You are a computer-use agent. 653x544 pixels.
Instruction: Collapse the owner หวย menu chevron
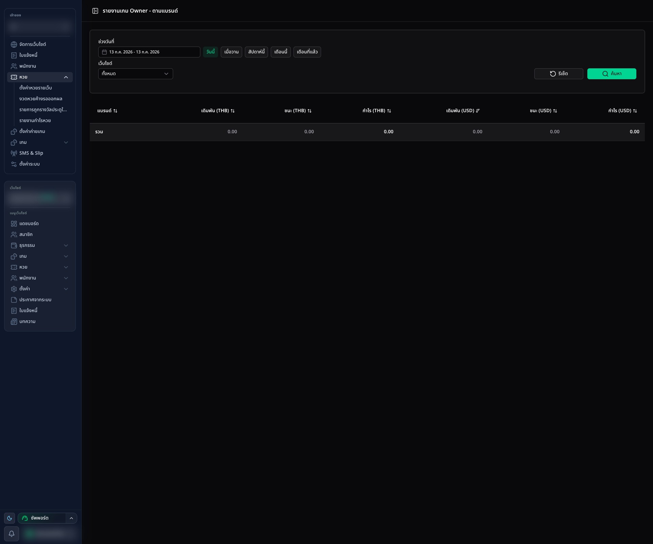(x=66, y=78)
